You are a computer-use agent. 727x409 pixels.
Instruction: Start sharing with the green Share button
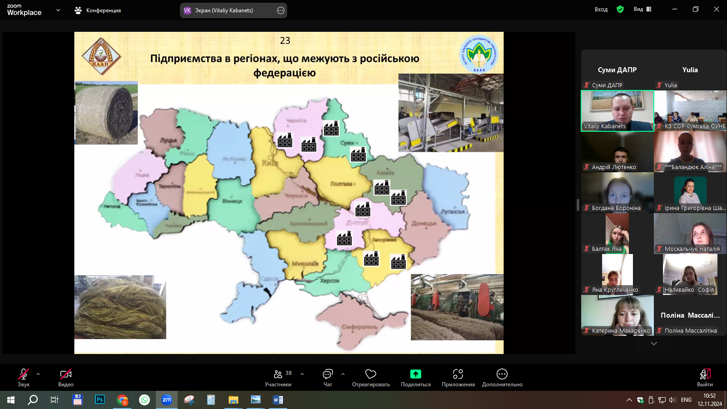(415, 374)
